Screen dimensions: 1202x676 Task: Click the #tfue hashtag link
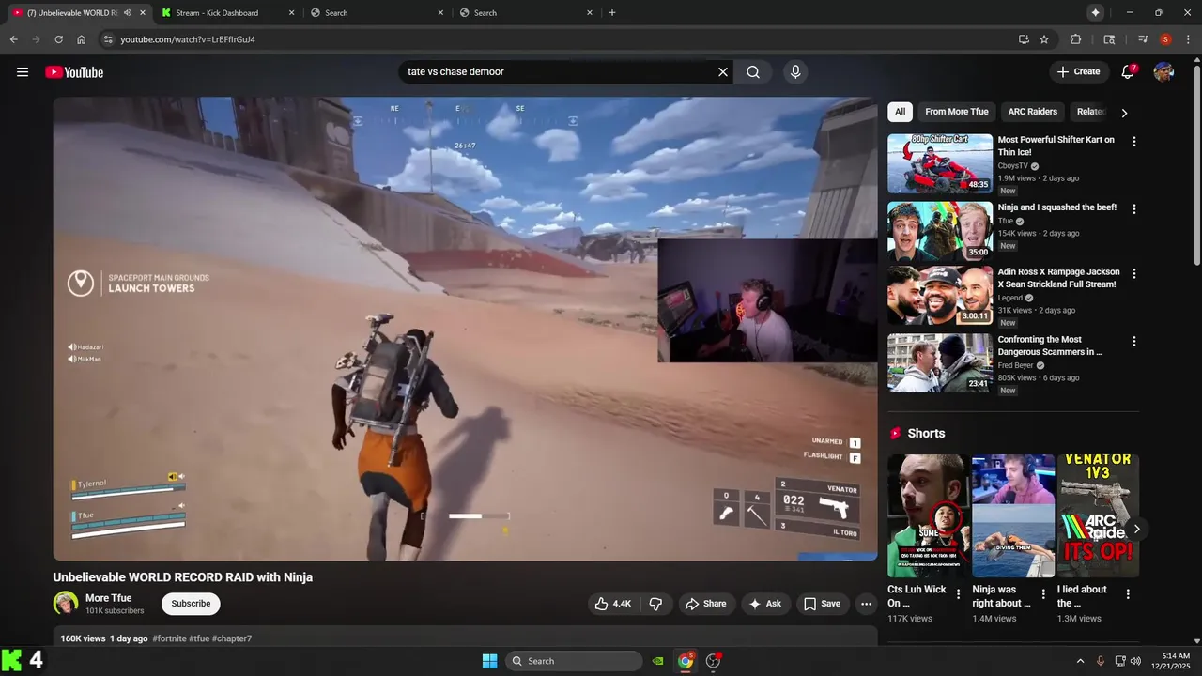coord(199,638)
